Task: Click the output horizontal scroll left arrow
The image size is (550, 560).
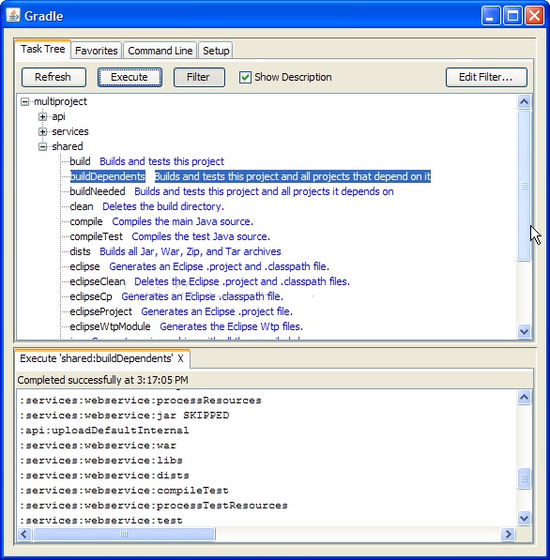Action: [x=24, y=535]
